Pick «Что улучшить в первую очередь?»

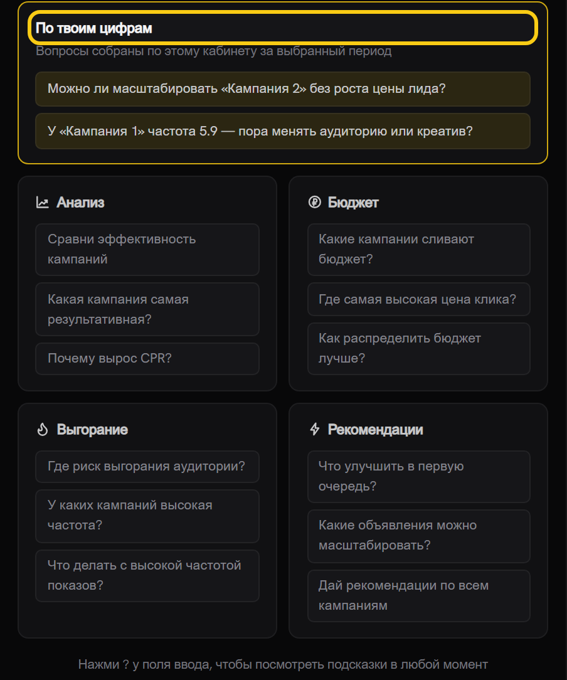click(x=419, y=477)
